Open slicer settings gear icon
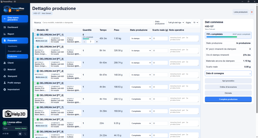 (x=20, y=134)
